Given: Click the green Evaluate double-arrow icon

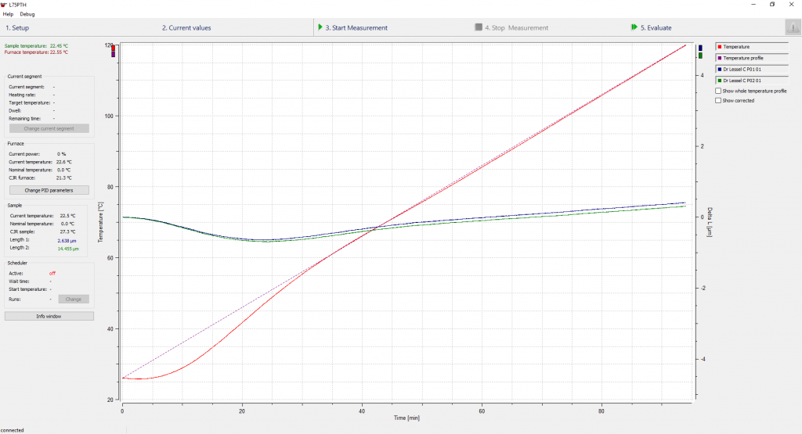Looking at the screenshot, I should pos(634,27).
